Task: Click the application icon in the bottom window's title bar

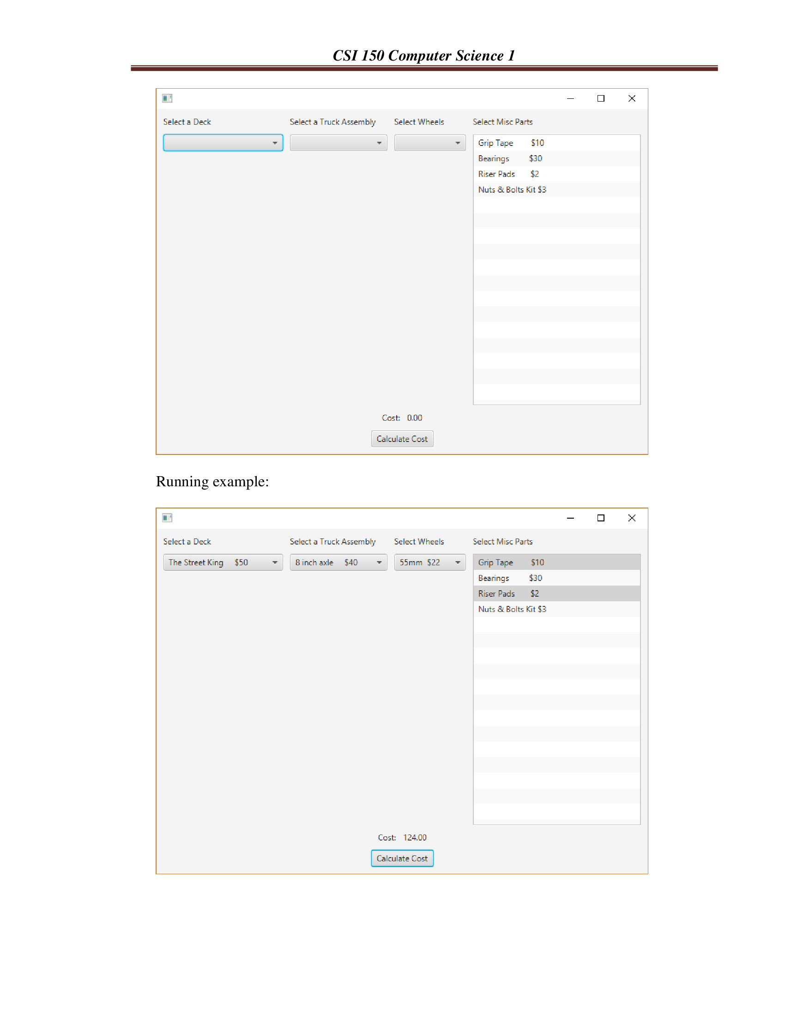Action: click(168, 518)
